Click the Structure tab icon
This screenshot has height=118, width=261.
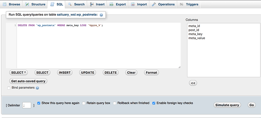coord(27,5)
